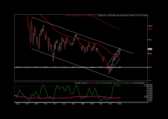Click the 50-period EMA value label in the header

click(x=89, y=16)
